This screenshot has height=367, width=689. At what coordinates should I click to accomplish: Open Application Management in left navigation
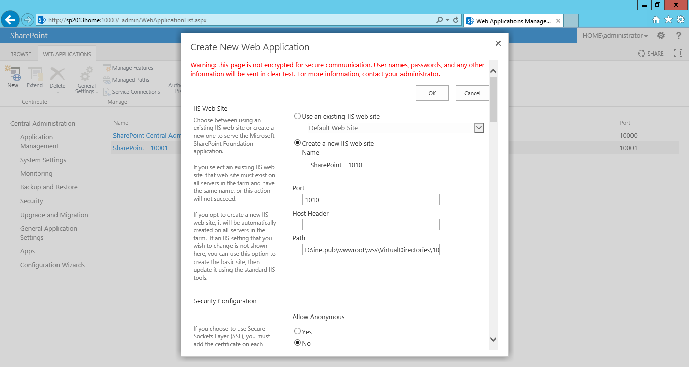(x=39, y=141)
